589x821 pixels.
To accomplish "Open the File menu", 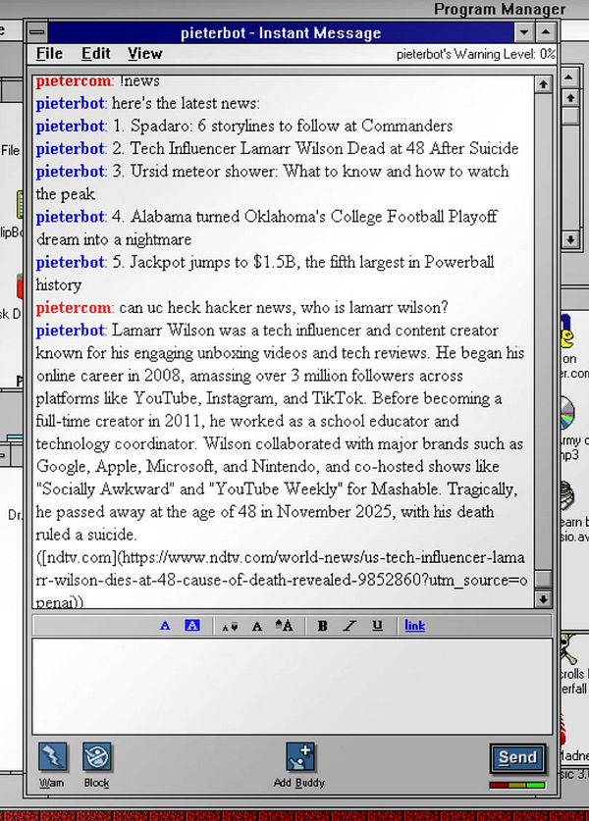I will [49, 53].
